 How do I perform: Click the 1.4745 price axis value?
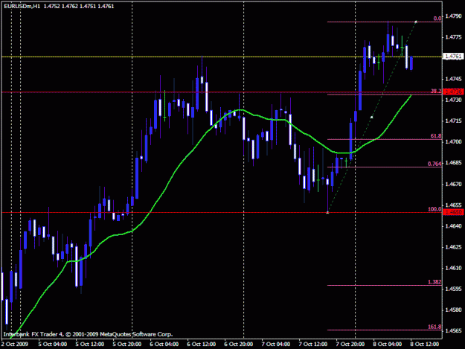453,79
